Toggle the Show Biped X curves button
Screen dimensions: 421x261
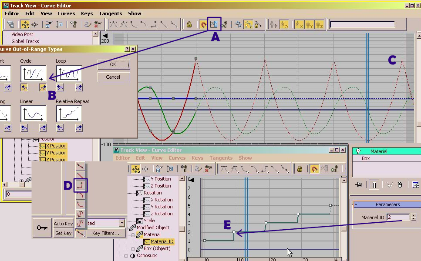click(299, 25)
